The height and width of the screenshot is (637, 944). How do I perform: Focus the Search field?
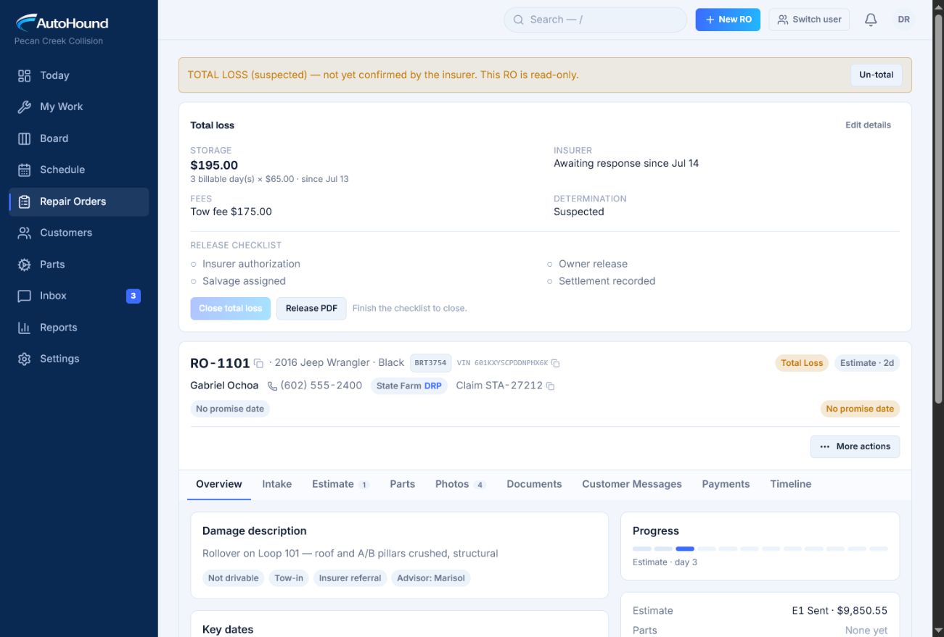point(595,20)
